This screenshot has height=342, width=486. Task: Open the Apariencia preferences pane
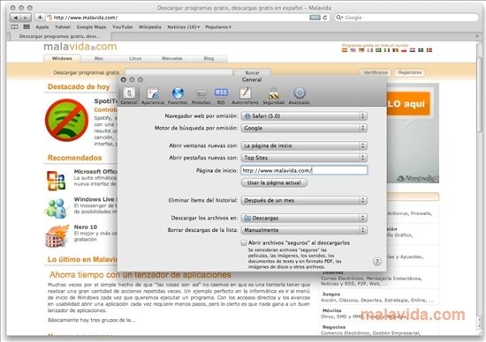(x=153, y=96)
